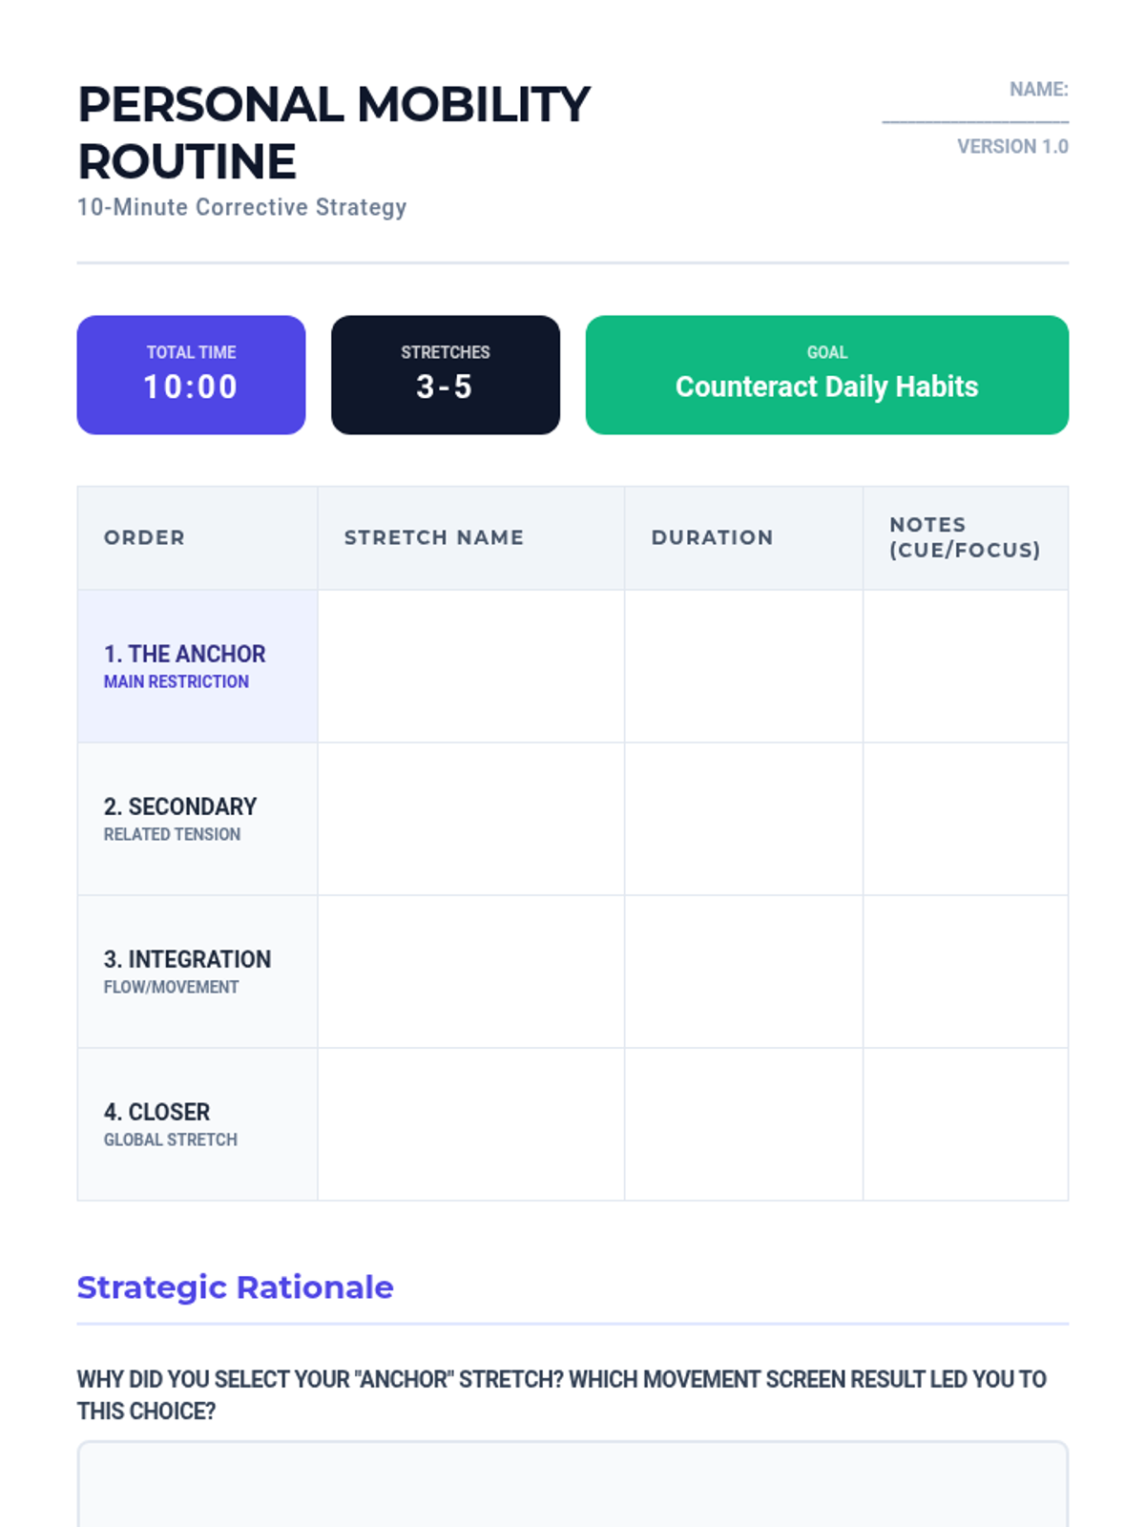This screenshot has height=1527, width=1145.
Task: Click the Stretch Name column header
Action: click(471, 538)
